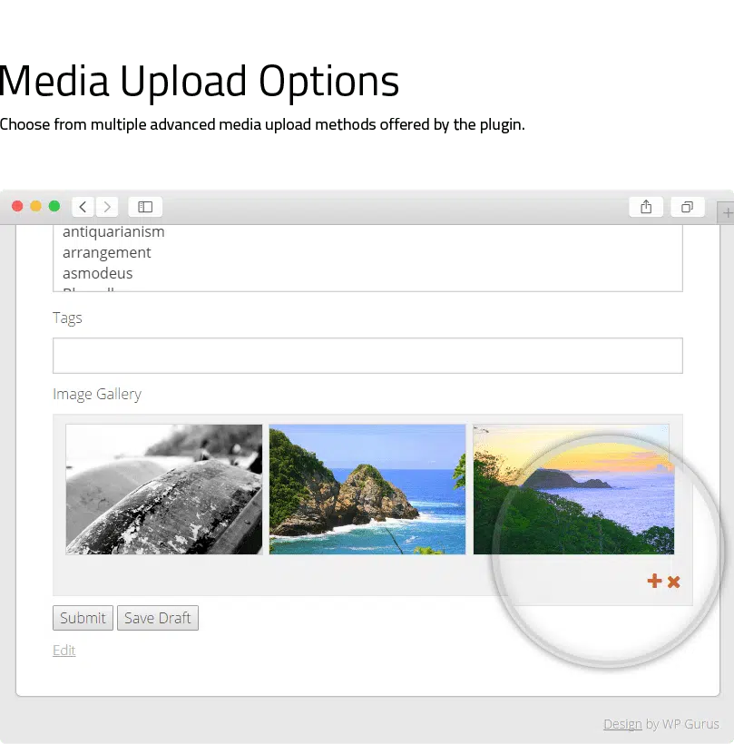Screen dimensions: 734x744
Task: Click the Save Draft button
Action: [158, 618]
